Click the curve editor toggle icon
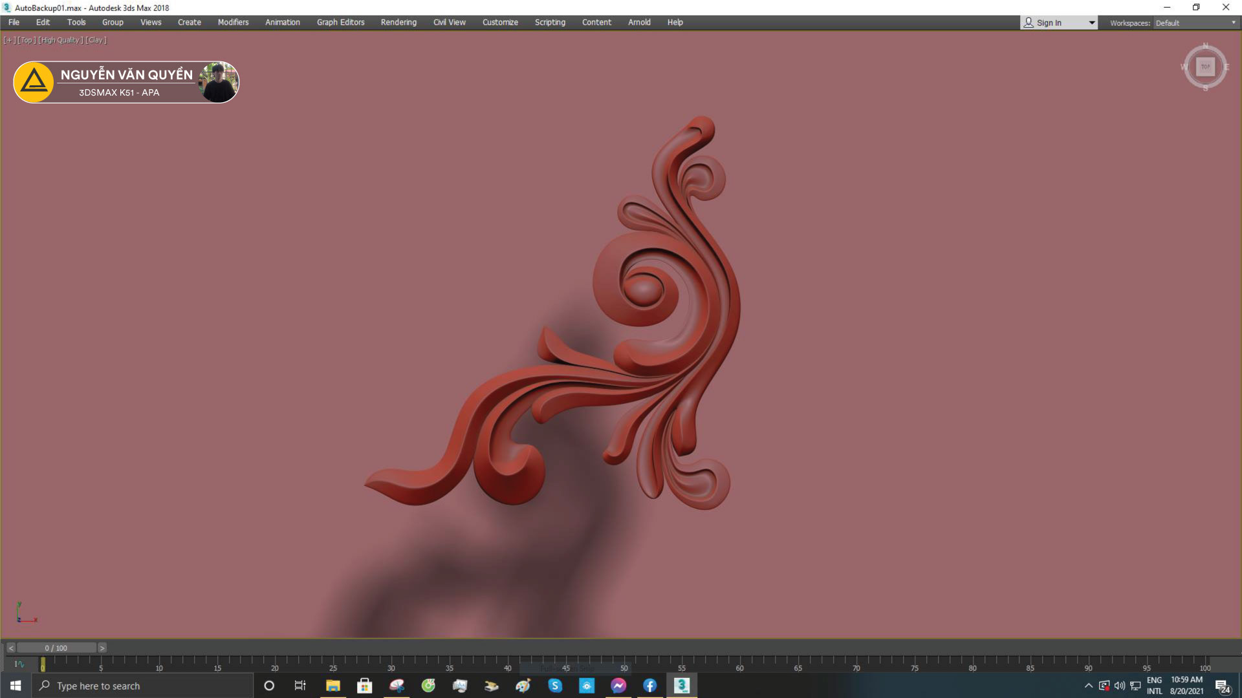1242x698 pixels. 19,664
